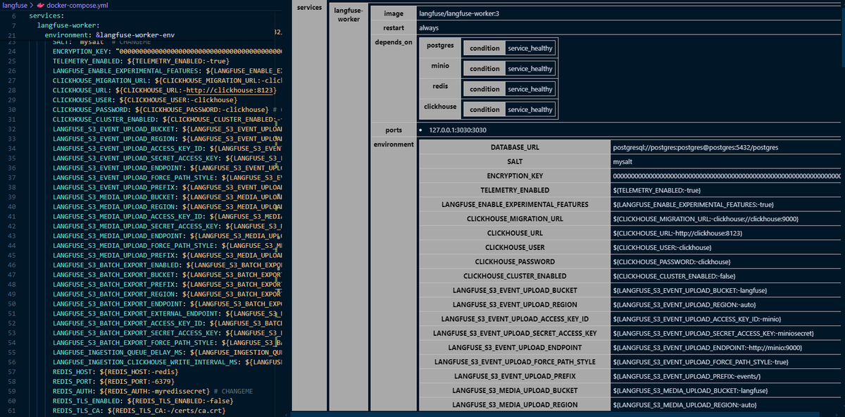Screen dimensions: 845x417
Task: Click the 'ports' key in preview
Action: [x=393, y=130]
